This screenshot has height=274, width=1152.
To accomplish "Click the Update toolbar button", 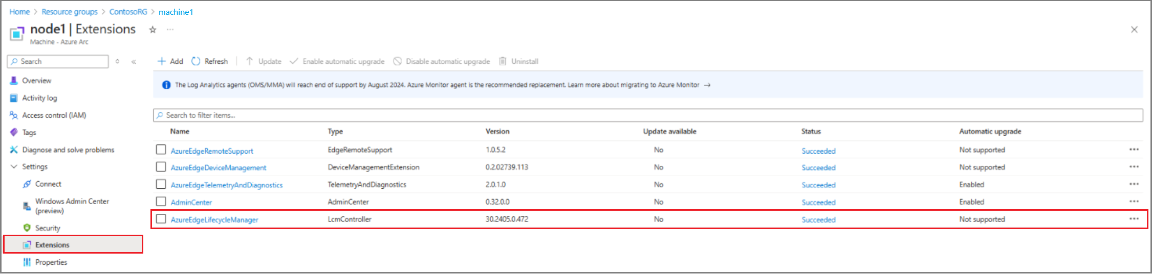I will pyautogui.click(x=264, y=61).
